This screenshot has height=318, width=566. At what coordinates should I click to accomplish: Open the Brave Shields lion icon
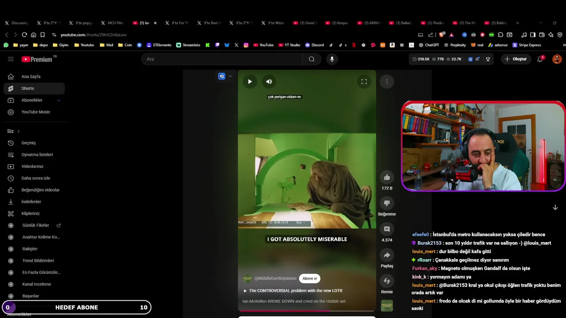[442, 34]
